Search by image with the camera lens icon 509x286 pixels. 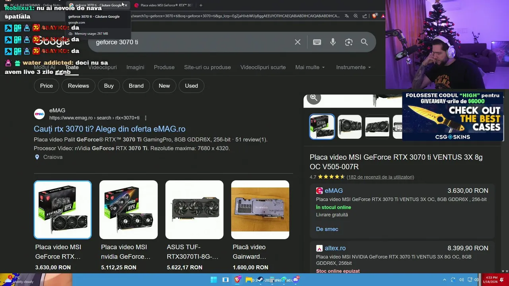pos(349,42)
